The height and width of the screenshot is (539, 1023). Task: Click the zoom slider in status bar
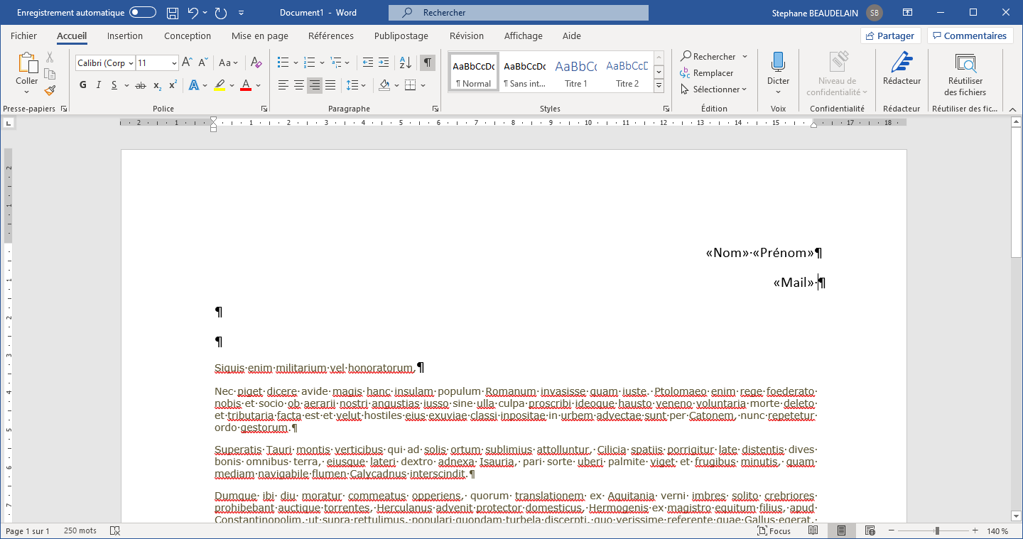pos(937,531)
